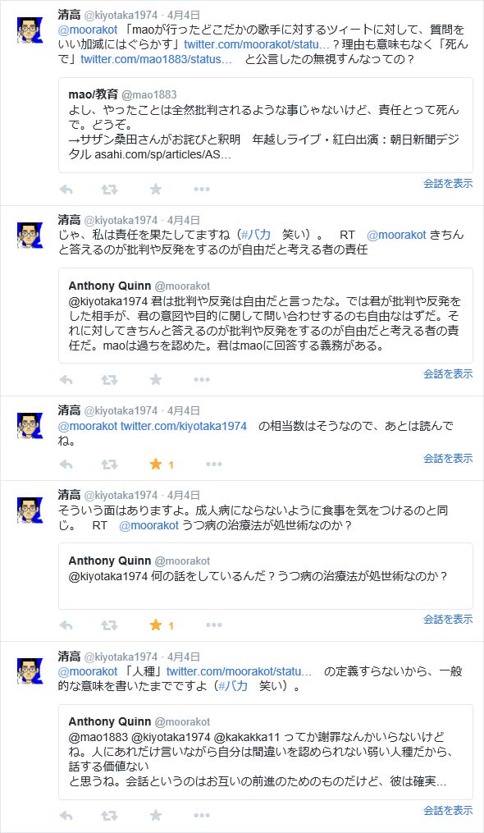Reply to the last tweet about 「人種」

[66, 815]
